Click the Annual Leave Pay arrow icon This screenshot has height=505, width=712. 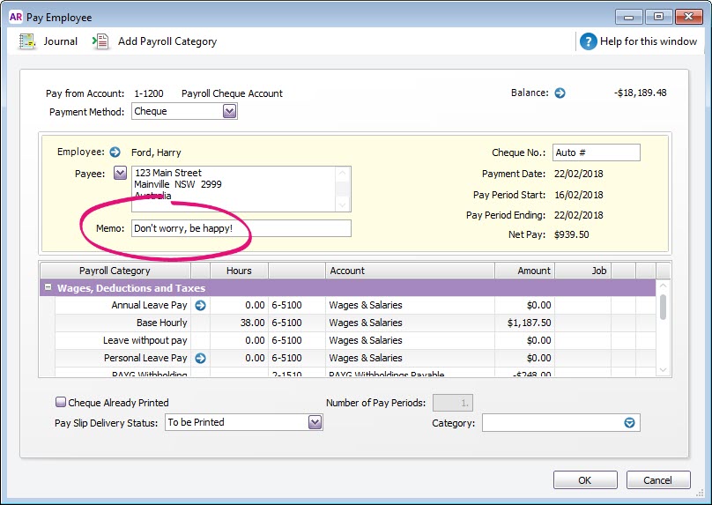[200, 306]
